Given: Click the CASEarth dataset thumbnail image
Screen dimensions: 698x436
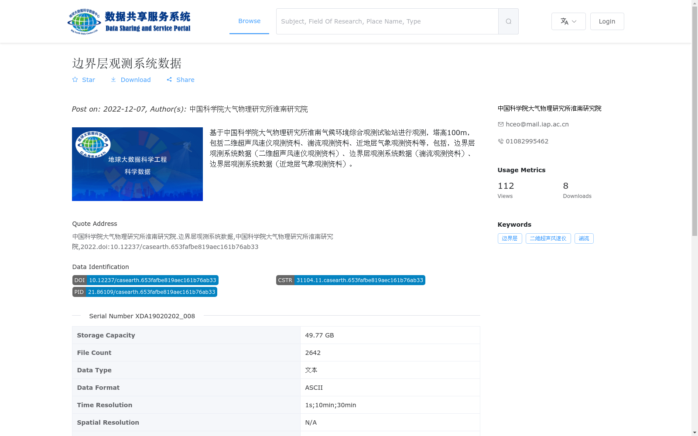Looking at the screenshot, I should pos(137,164).
